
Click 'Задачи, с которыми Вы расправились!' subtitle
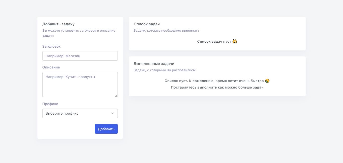[165, 70]
